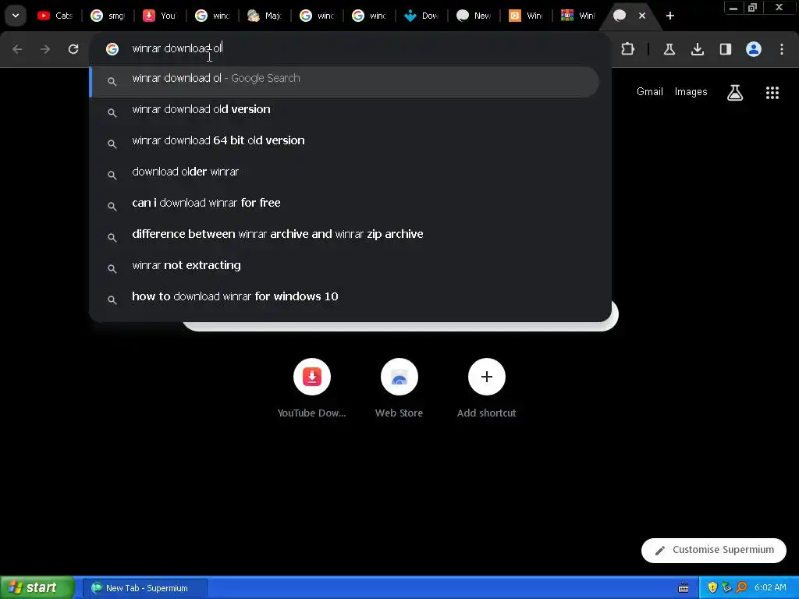Click the Google icon in address bar

[112, 48]
